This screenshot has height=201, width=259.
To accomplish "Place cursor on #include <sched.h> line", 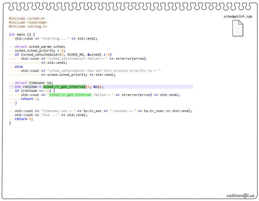I will [x=27, y=18].
